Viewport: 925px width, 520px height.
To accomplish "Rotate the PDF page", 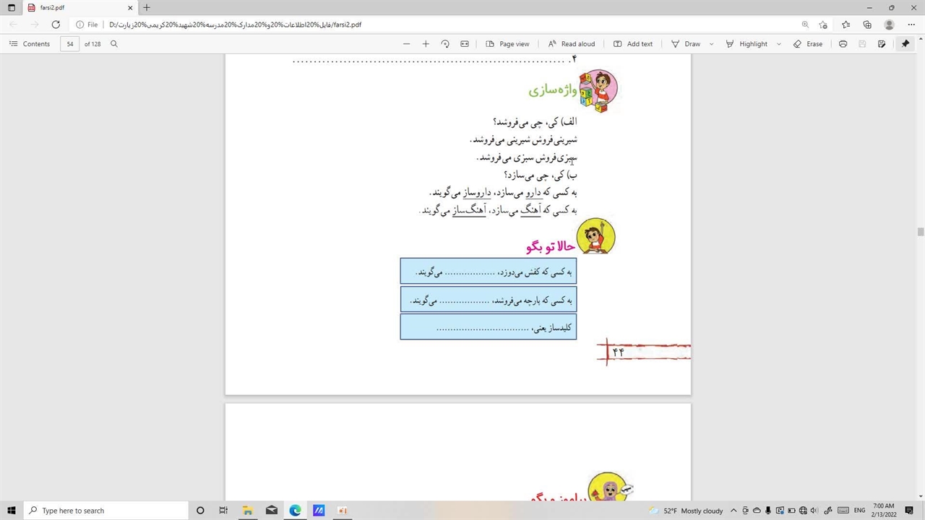I will tap(445, 44).
